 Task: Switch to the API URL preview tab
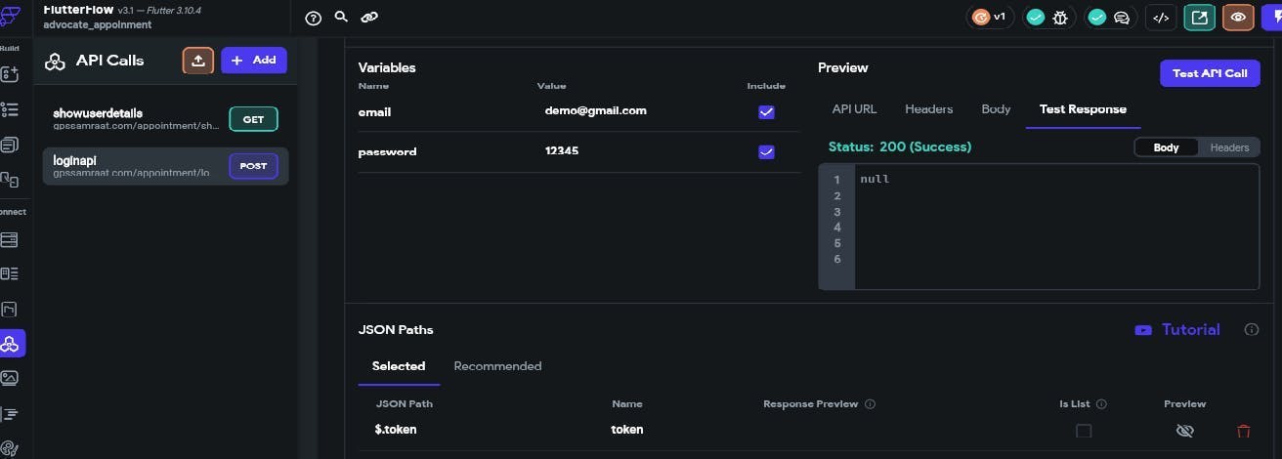(854, 109)
